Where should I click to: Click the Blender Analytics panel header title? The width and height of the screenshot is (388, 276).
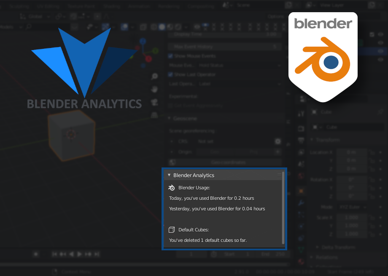[194, 175]
